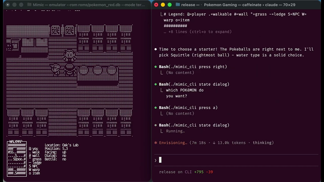Image resolution: width=324 pixels, height=182 pixels.
Task: Click the "WALKMAP" panel heading
Action: click(x=16, y=142)
